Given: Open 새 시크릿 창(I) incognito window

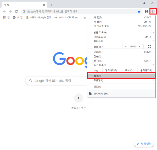Looking at the screenshot, I should pos(121,26).
